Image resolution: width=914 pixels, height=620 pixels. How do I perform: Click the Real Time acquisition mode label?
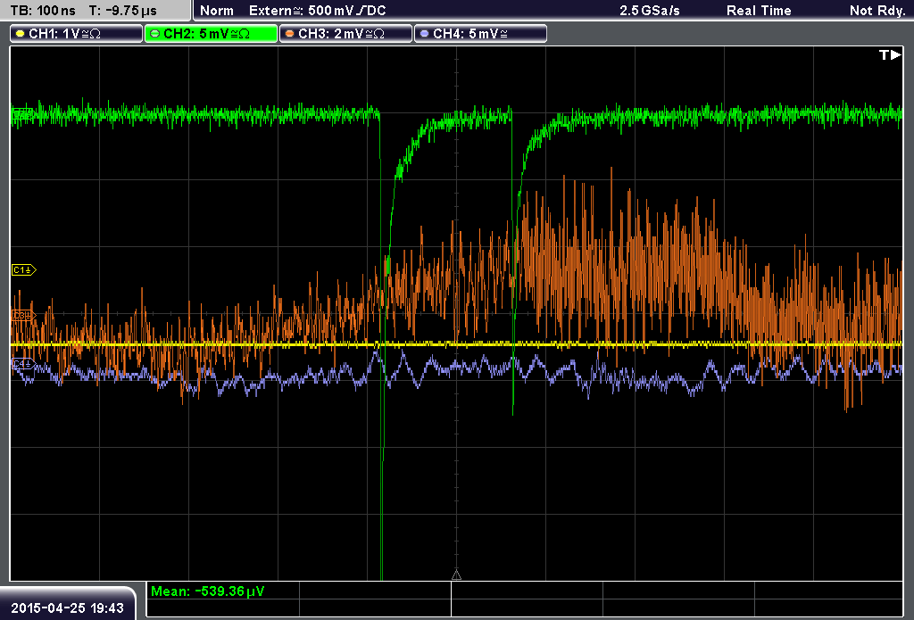759,11
